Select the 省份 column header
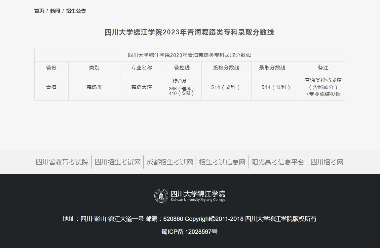This screenshot has width=380, height=248. pyautogui.click(x=51, y=68)
